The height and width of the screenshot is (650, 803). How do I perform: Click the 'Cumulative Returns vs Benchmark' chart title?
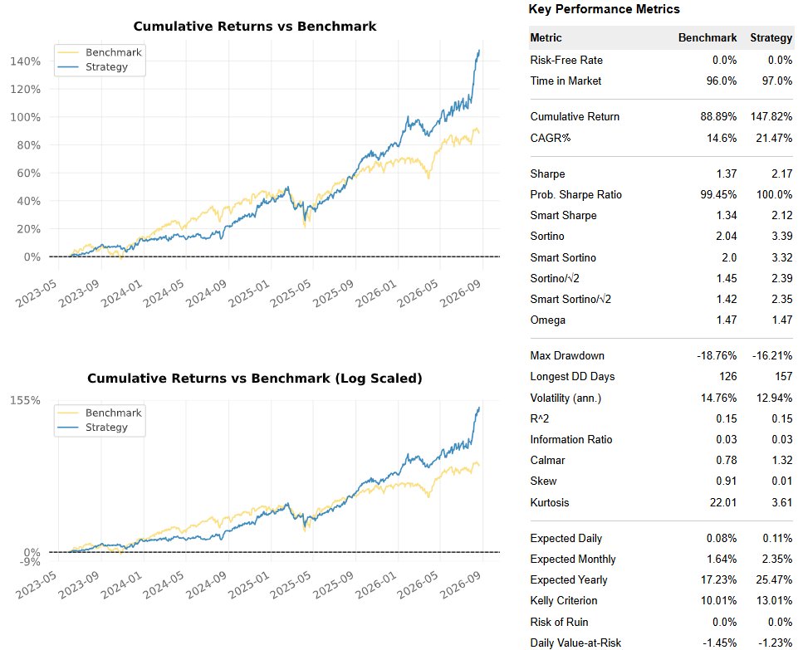[x=255, y=27]
